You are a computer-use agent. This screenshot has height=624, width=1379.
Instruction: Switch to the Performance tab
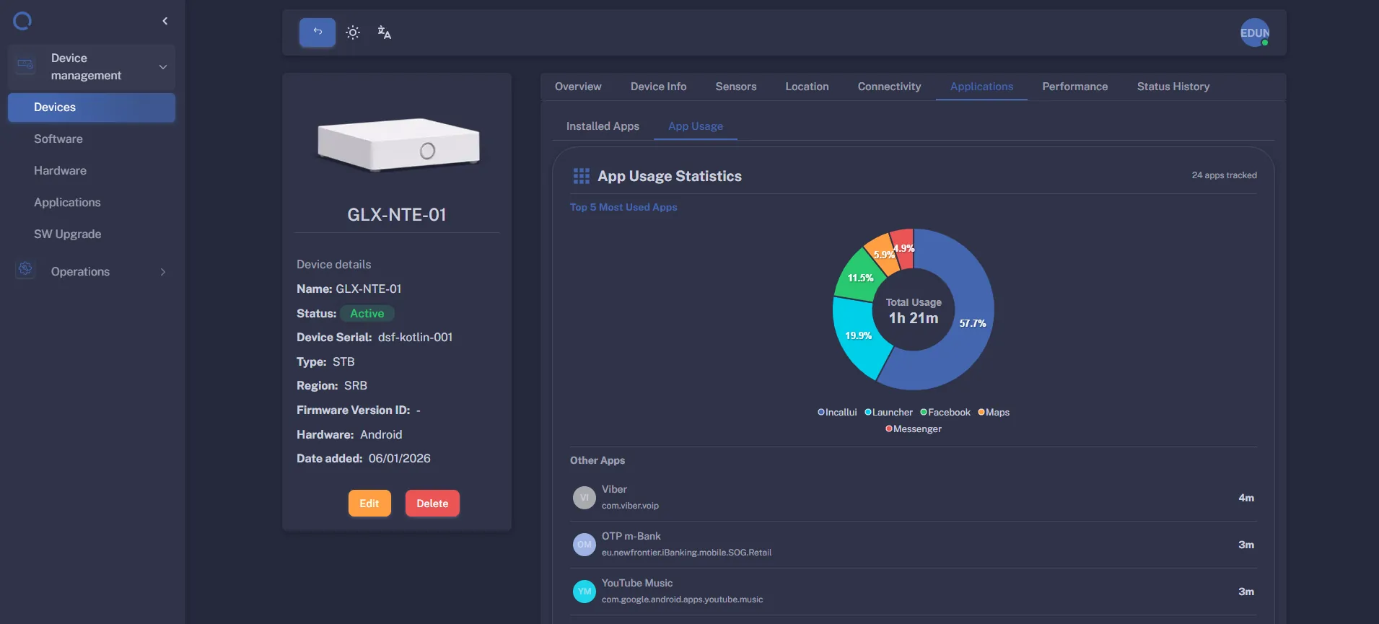pyautogui.click(x=1074, y=87)
